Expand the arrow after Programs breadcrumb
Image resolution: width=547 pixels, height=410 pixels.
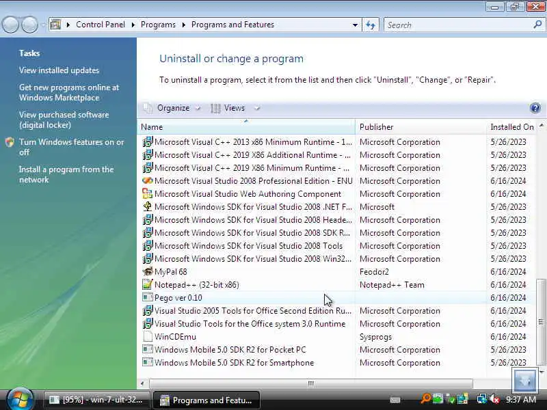point(184,25)
